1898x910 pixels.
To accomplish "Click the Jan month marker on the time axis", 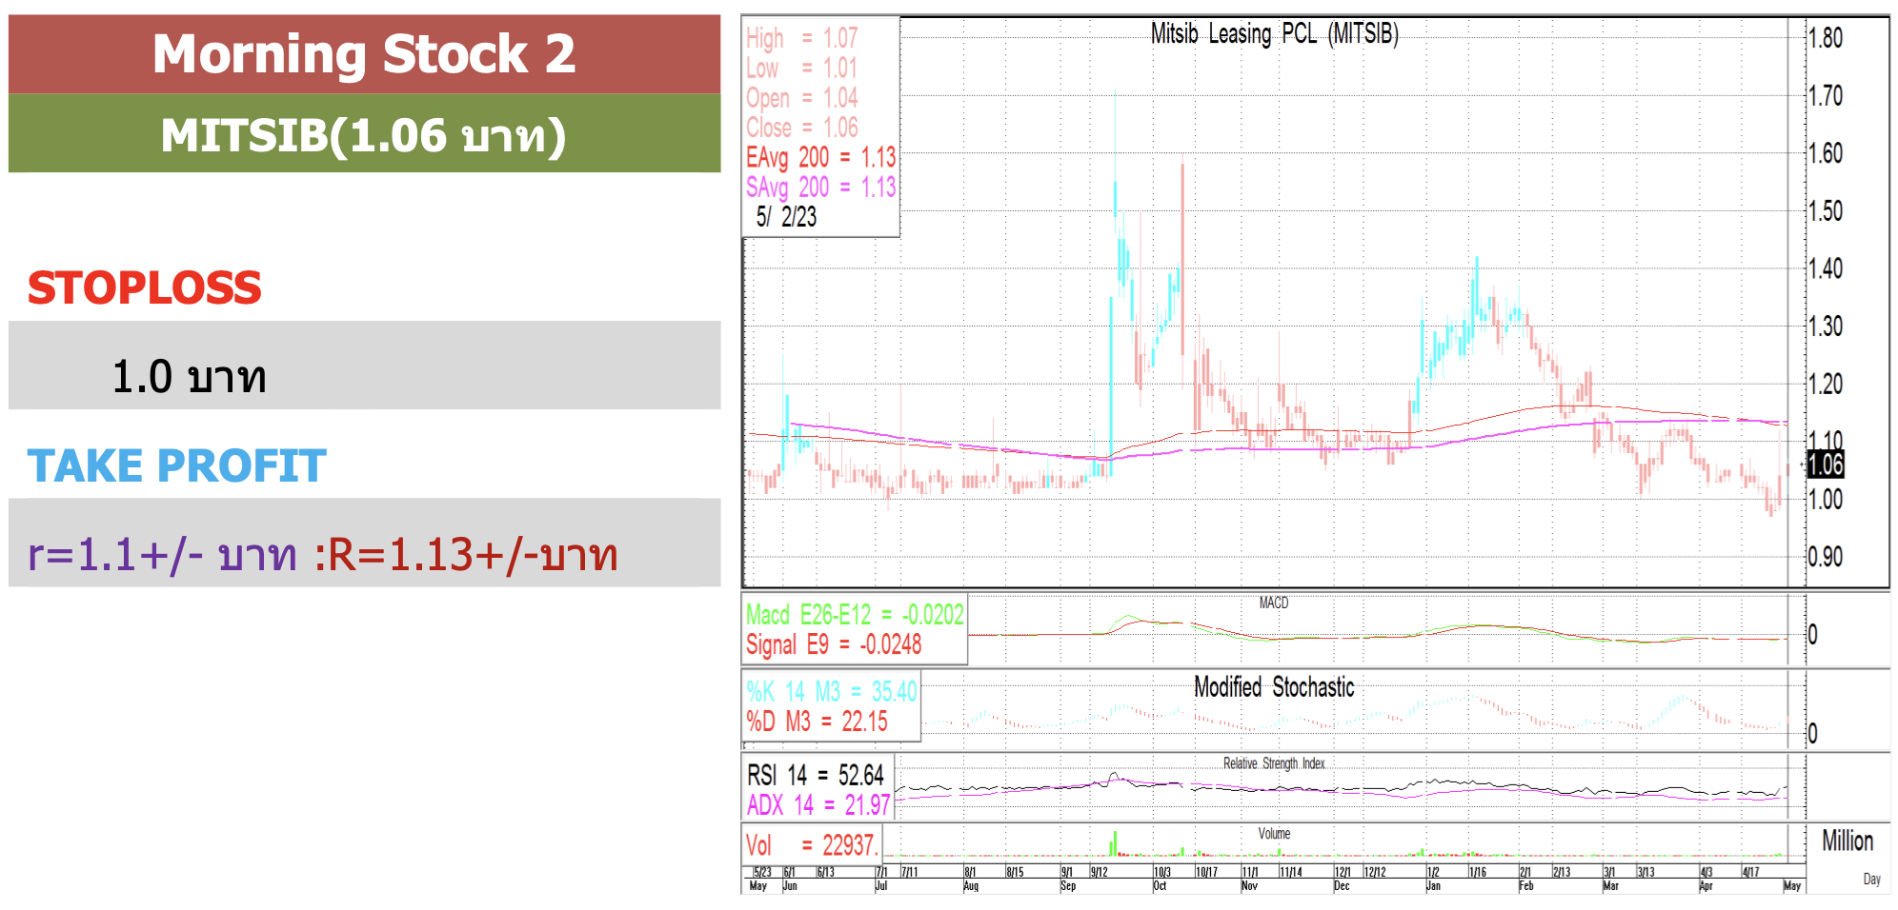I will [1433, 886].
